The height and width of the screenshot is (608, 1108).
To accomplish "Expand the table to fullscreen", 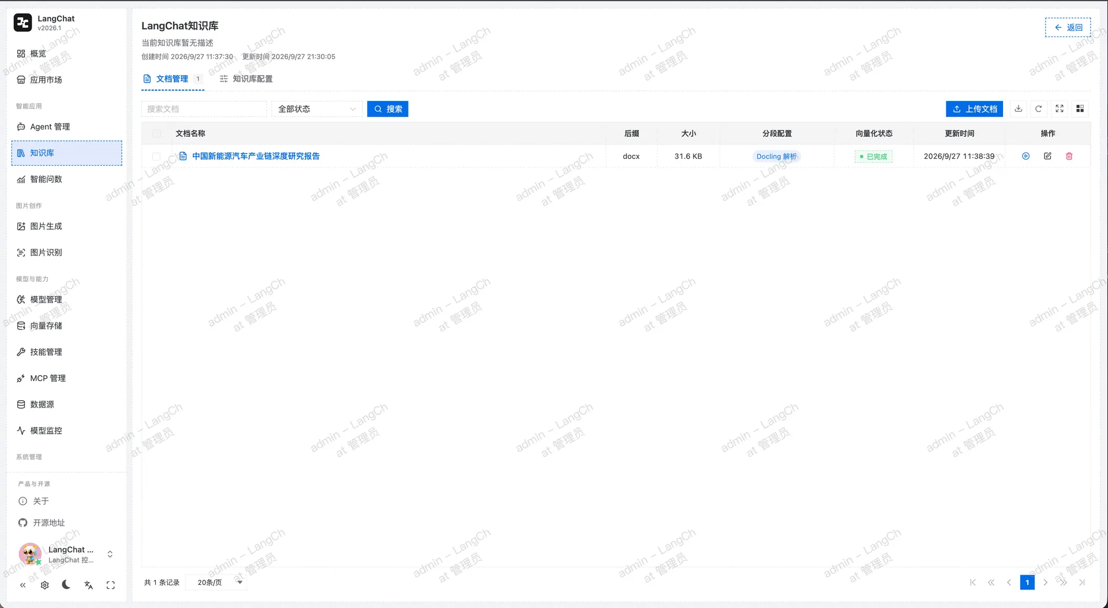I will tap(1060, 109).
